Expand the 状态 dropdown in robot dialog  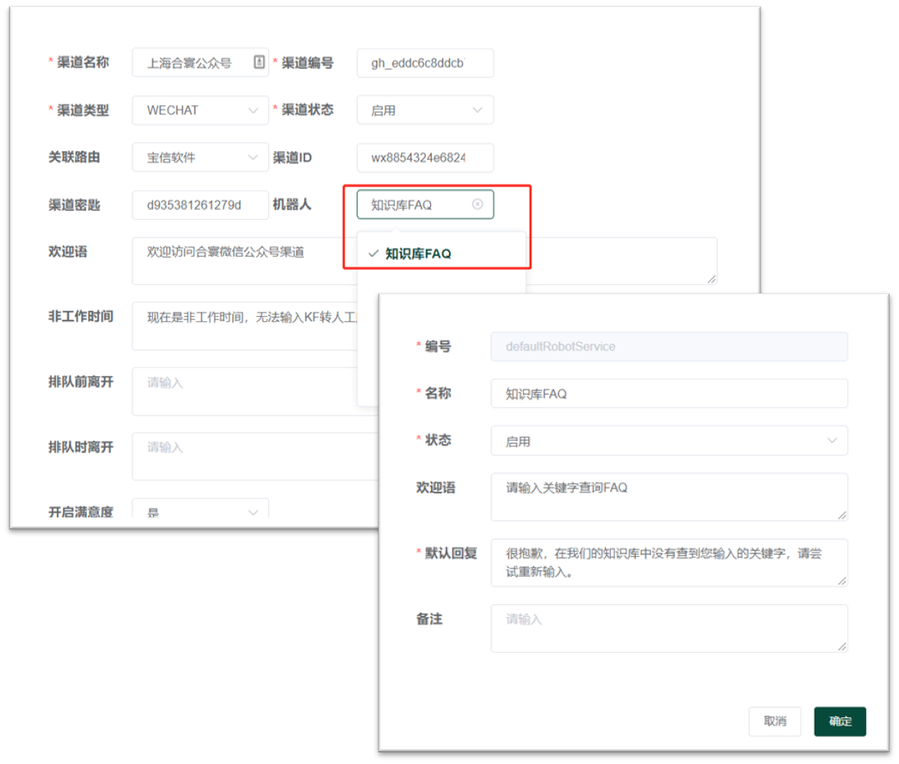tap(668, 441)
